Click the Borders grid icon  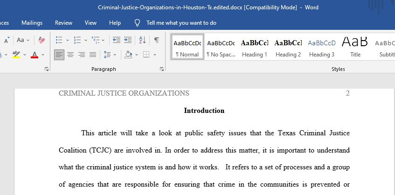coord(146,55)
